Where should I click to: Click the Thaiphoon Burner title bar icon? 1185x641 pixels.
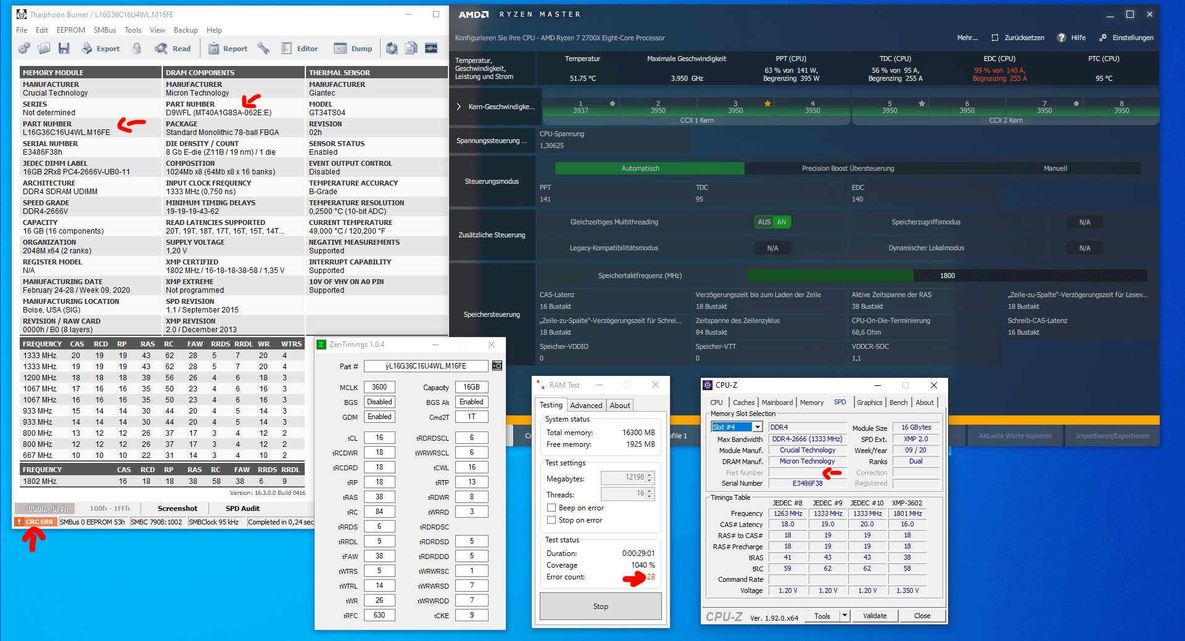tap(22, 14)
